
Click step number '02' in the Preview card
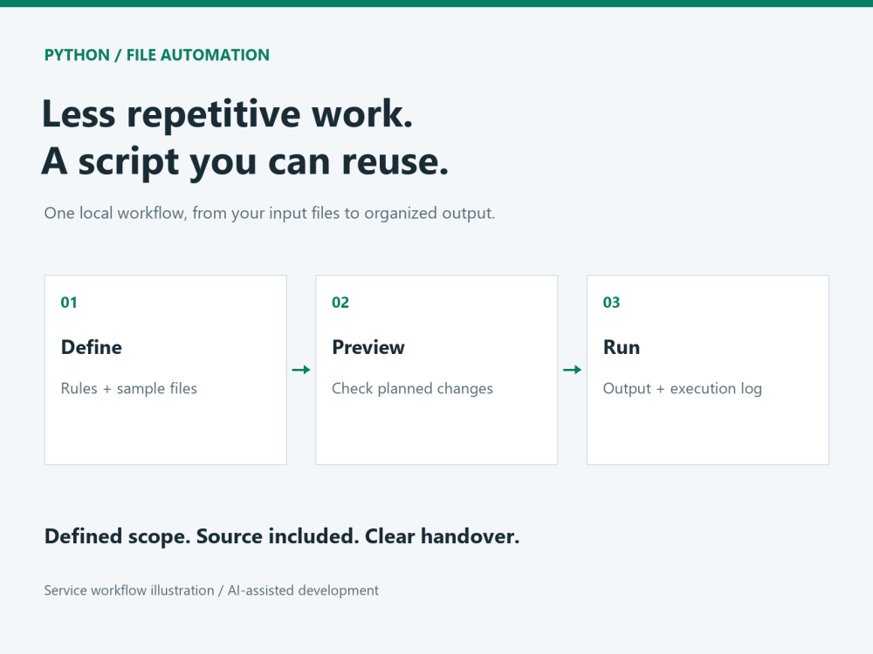pyautogui.click(x=340, y=303)
